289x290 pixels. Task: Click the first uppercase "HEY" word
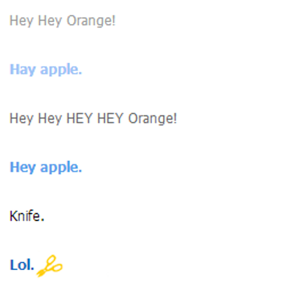click(80, 118)
